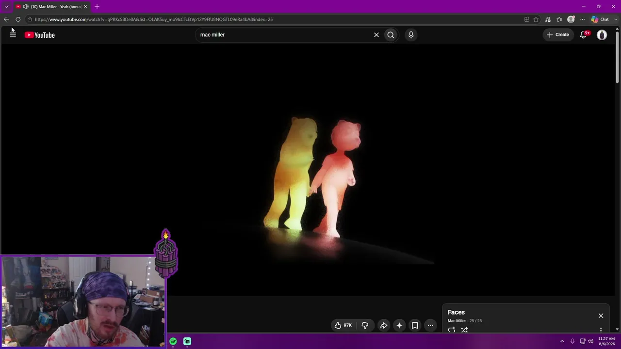Close the Faces playlist panel
Image resolution: width=621 pixels, height=349 pixels.
click(x=601, y=316)
